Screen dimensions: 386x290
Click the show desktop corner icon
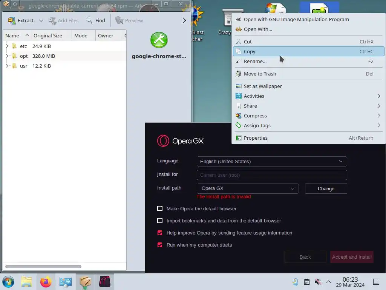(x=376, y=282)
